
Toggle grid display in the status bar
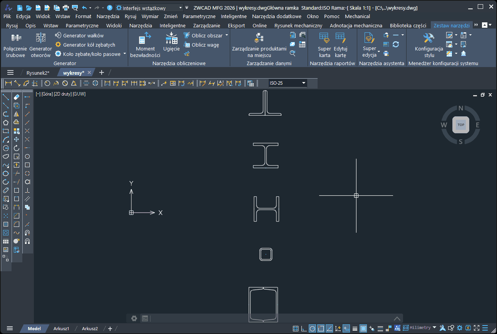295,328
